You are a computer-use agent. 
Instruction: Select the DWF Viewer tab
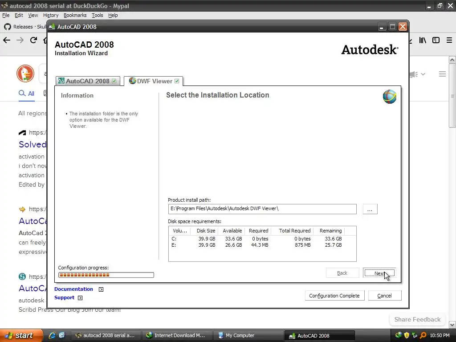point(155,81)
